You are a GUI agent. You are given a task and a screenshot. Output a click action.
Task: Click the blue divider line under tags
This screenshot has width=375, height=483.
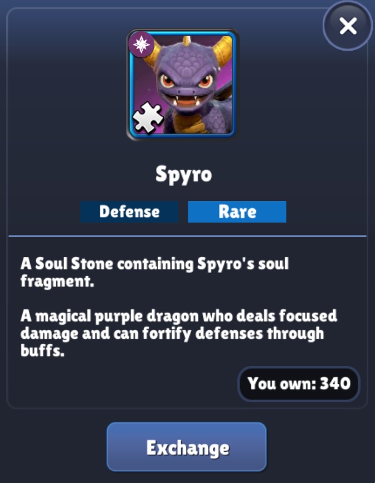click(x=187, y=236)
